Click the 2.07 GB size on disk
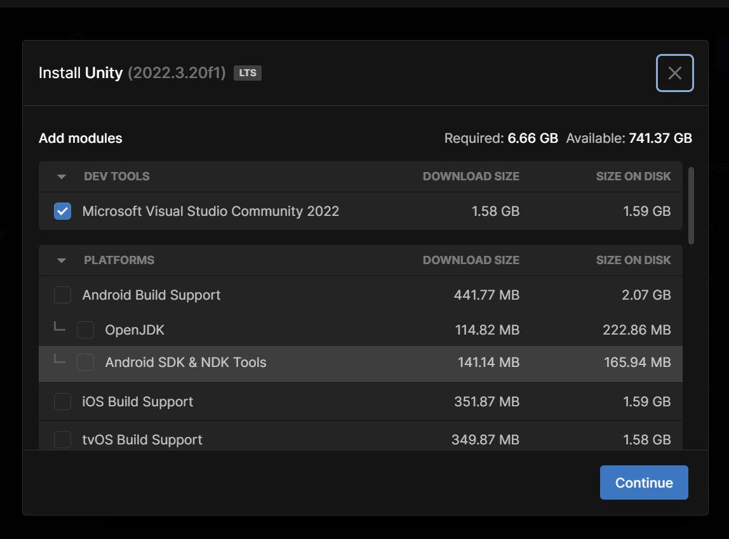This screenshot has width=729, height=539. tap(646, 295)
